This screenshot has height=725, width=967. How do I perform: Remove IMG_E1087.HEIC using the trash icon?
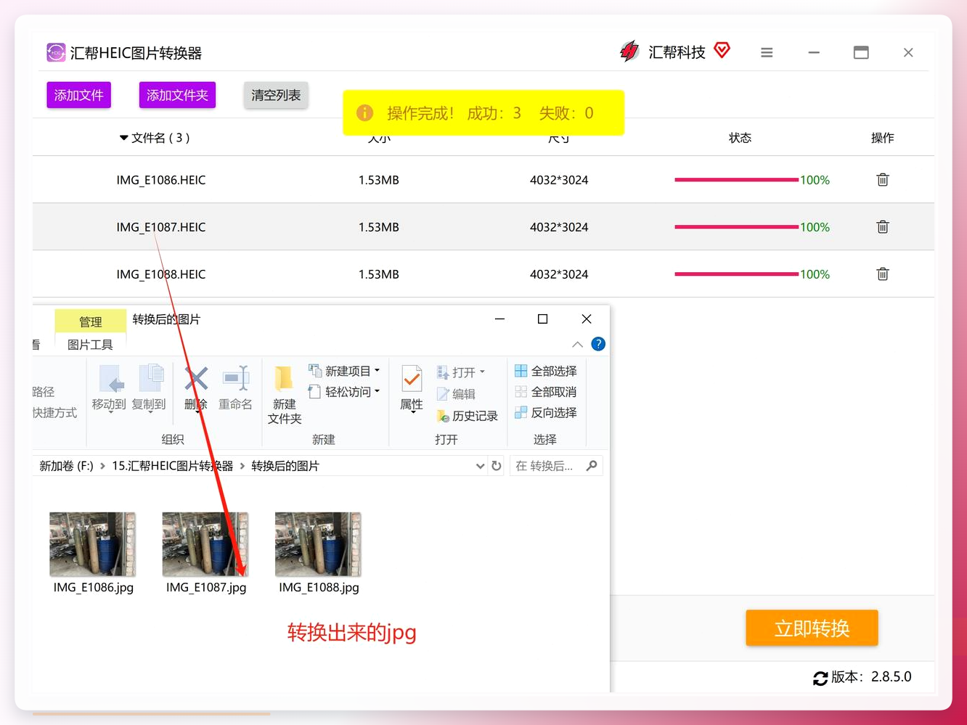(x=882, y=227)
